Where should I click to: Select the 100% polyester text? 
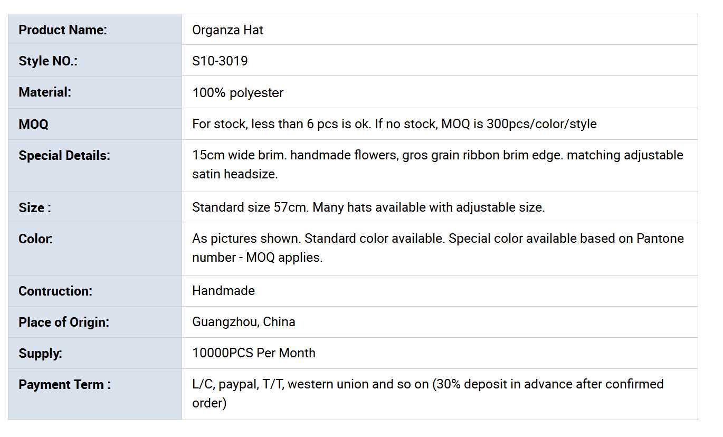click(x=237, y=93)
